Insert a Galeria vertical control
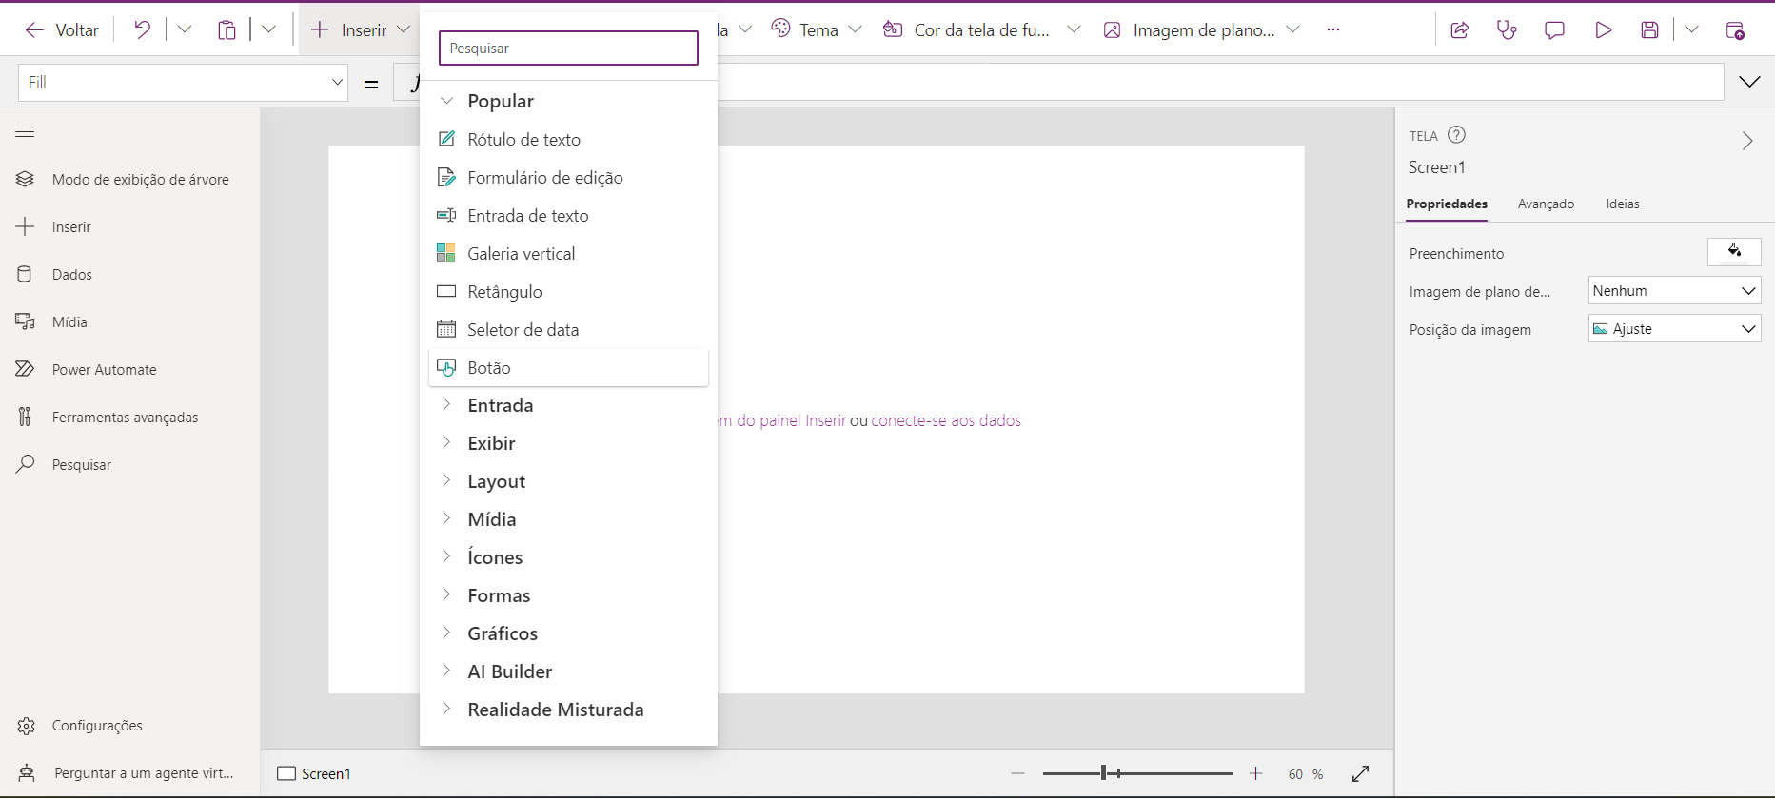Viewport: 1775px width, 798px height. pyautogui.click(x=568, y=253)
